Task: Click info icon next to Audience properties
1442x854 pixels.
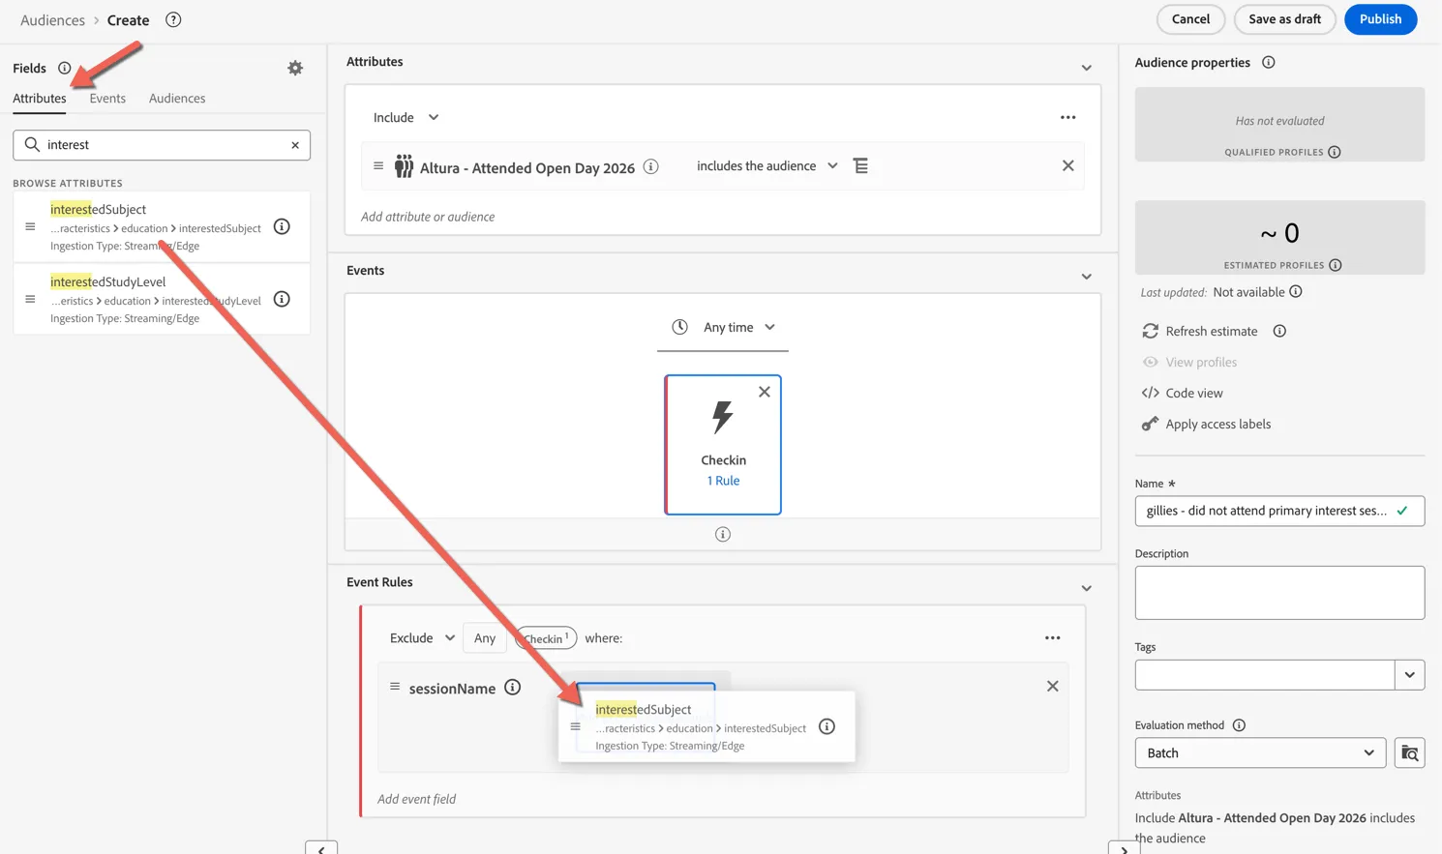Action: click(x=1269, y=62)
